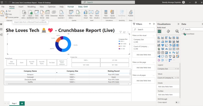Screen dimensions: 203x106
Task: Toggle the 501-1000 company size slicer
Action: [x=115, y=65]
